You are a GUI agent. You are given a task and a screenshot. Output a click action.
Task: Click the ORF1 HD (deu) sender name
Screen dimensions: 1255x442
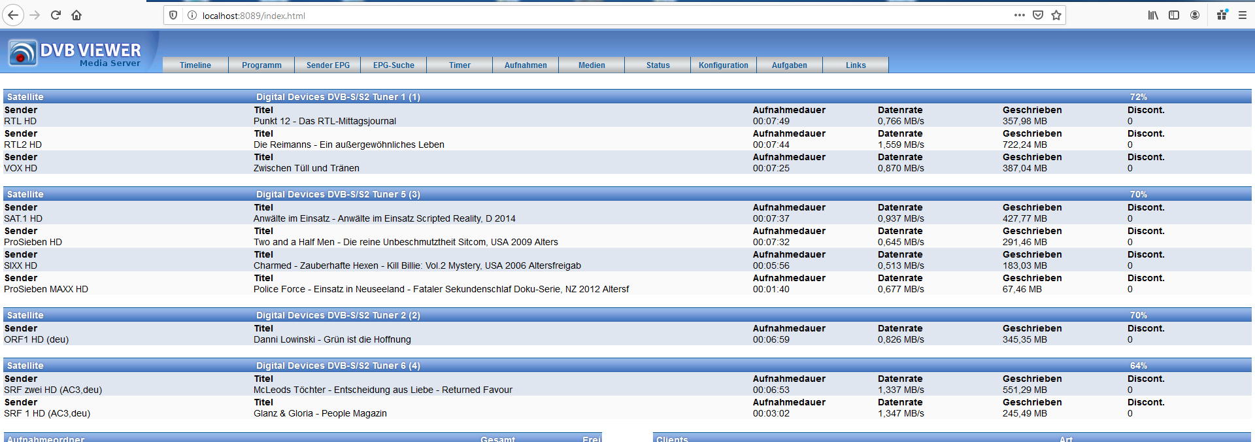click(x=36, y=339)
